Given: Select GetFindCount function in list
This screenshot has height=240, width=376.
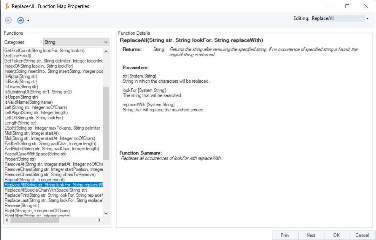Looking at the screenshot, I should [44, 51].
